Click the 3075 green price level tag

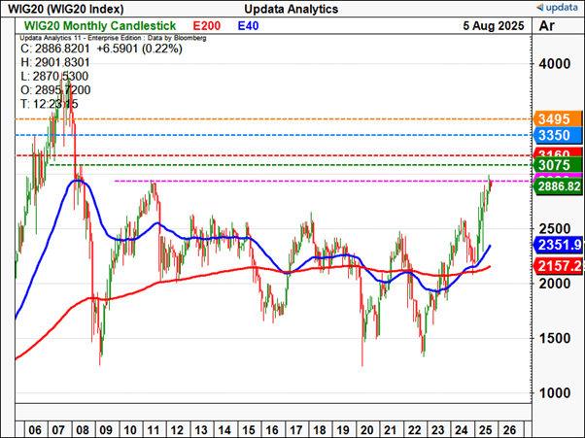pos(558,165)
